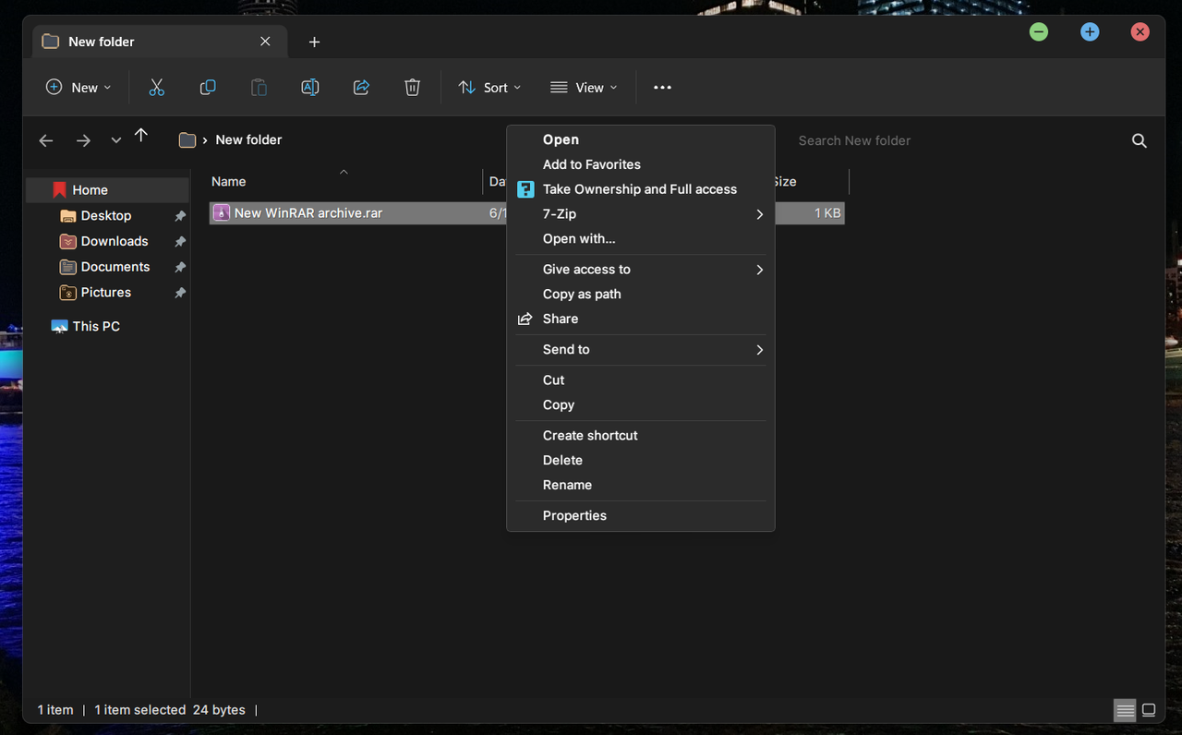Cut the selected file using the scissors icon
This screenshot has height=735, width=1182.
pos(156,87)
